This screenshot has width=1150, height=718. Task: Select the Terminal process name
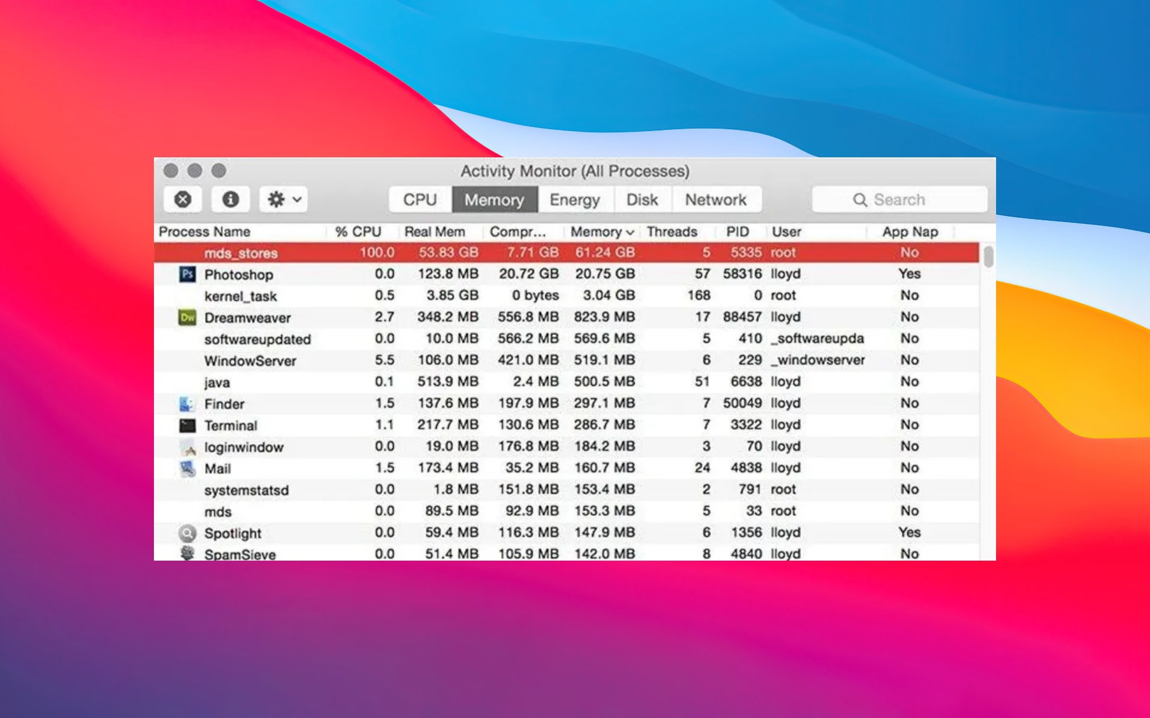pos(231,425)
